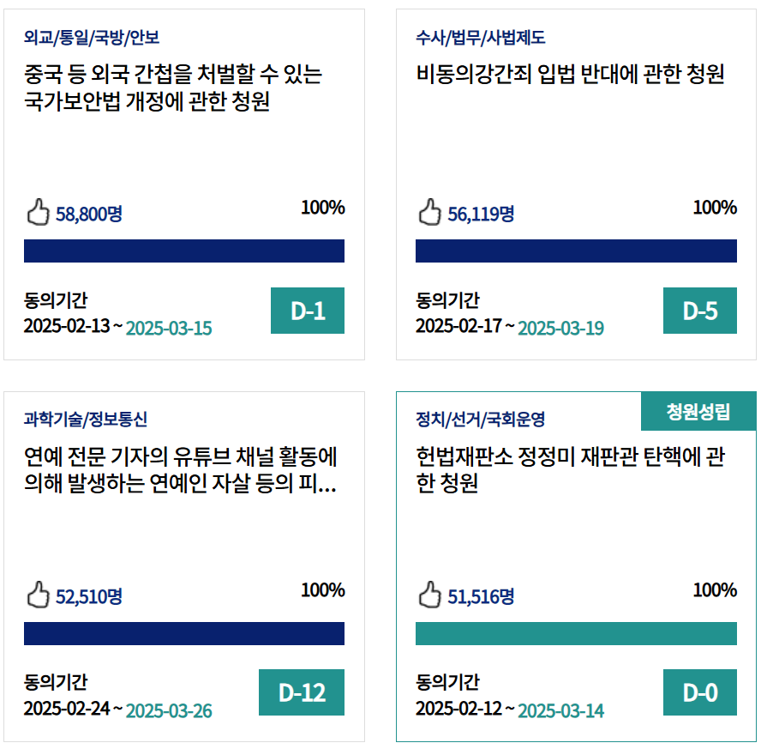Click thumbs-up icon beside 52,510명
The width and height of the screenshot is (761, 749).
pos(38,595)
